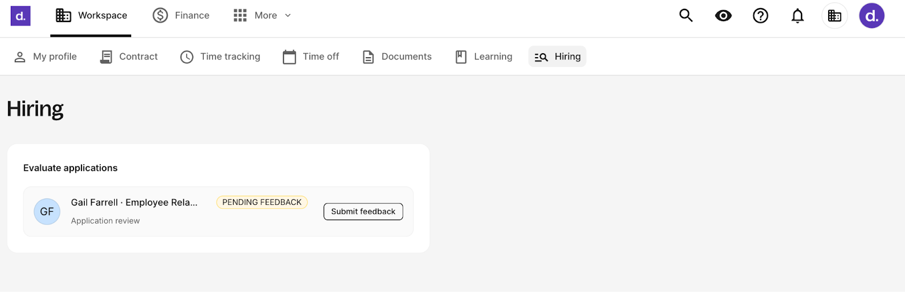Image resolution: width=905 pixels, height=292 pixels.
Task: Open Gail Farrell's application entry
Action: tap(218, 212)
